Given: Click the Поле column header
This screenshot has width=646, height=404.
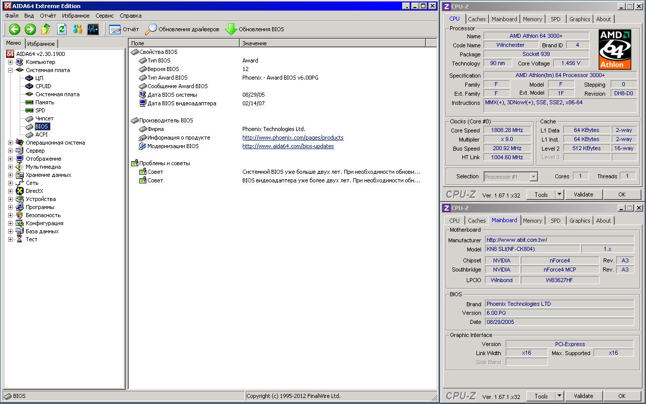Looking at the screenshot, I should click(184, 43).
